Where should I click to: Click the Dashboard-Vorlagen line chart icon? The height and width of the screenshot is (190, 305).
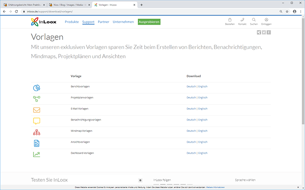pyautogui.click(x=37, y=154)
